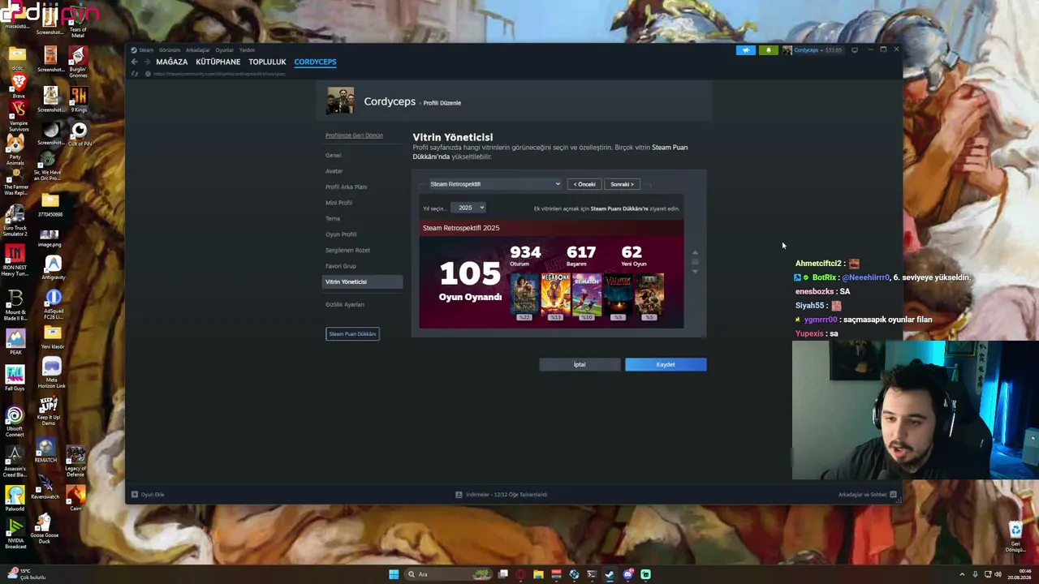Go to the TOPLULUK tab
Image resolution: width=1039 pixels, height=584 pixels.
point(267,62)
